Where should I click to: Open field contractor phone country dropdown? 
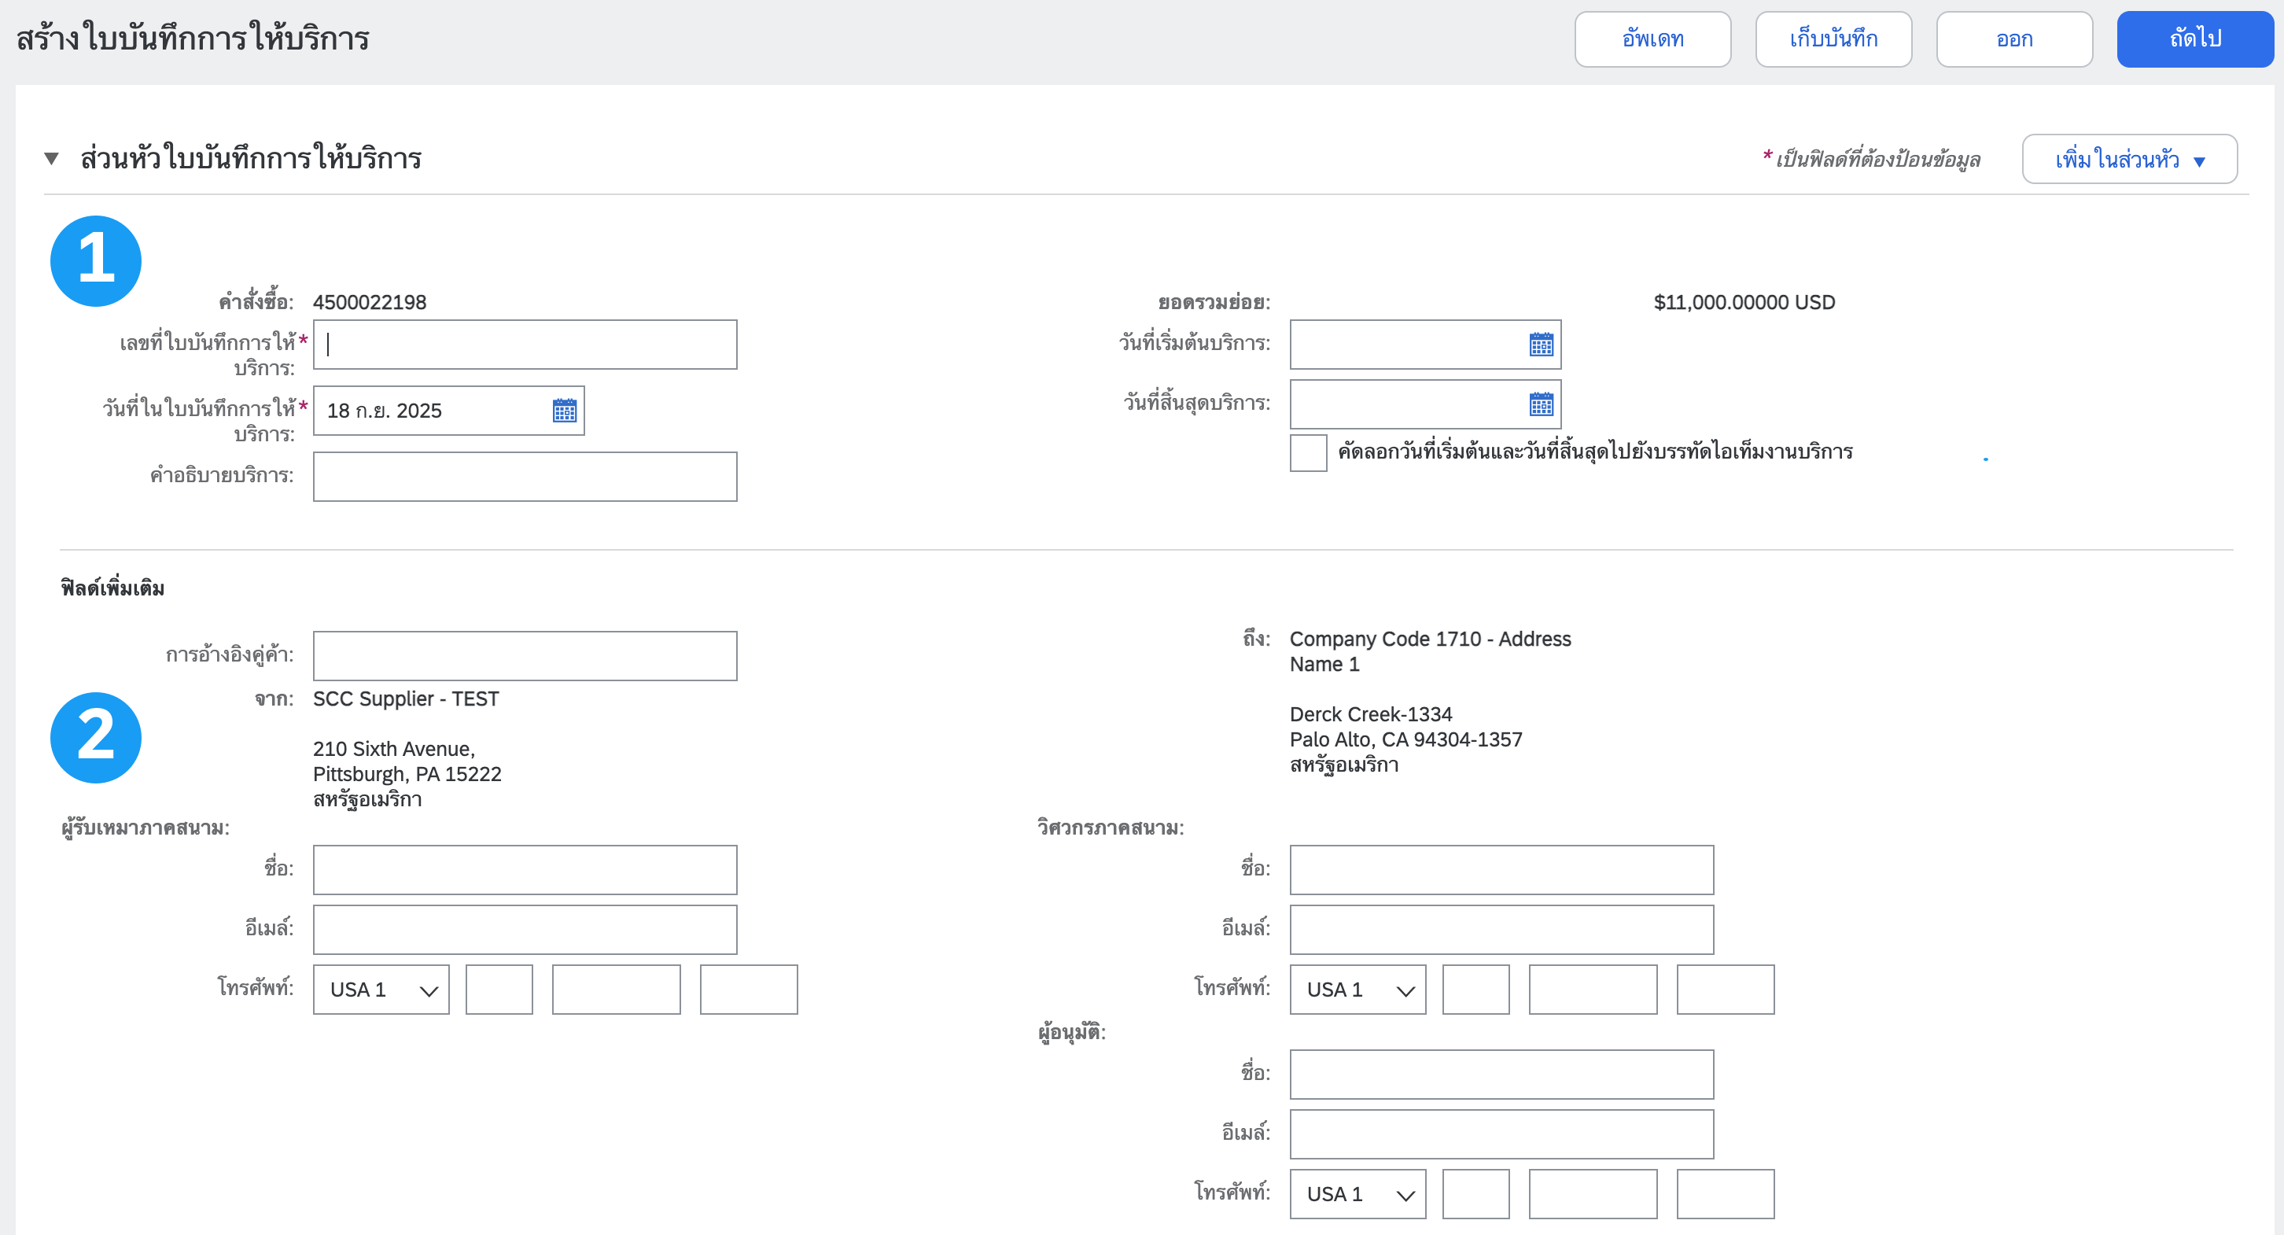point(381,990)
